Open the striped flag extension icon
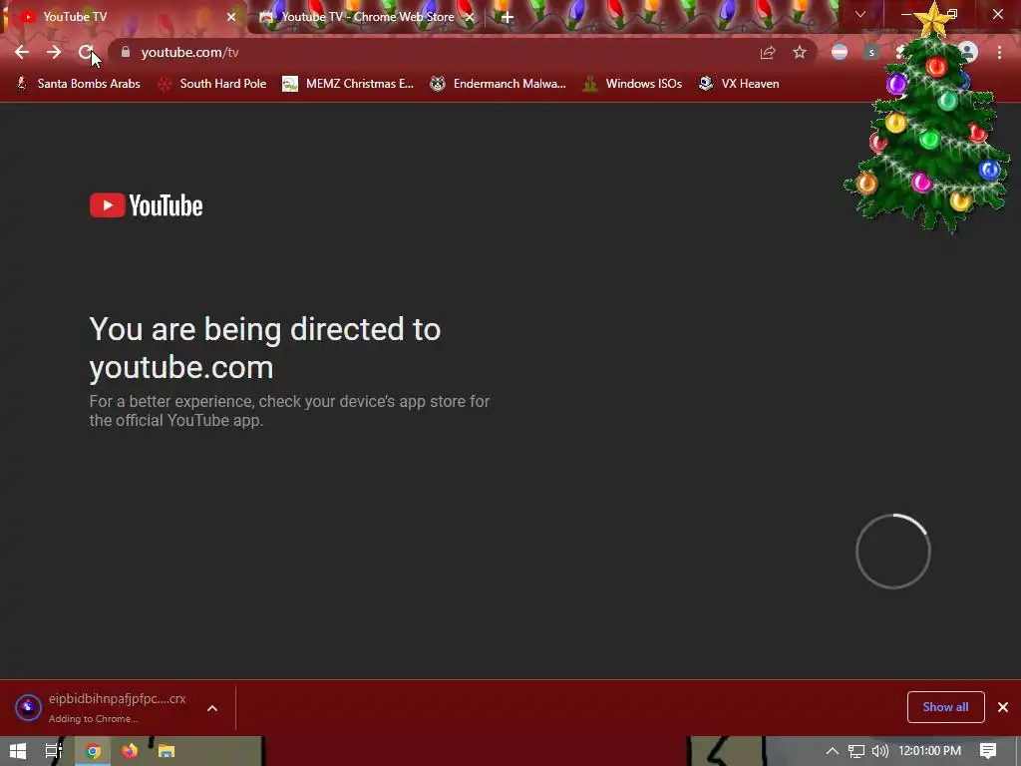The width and height of the screenshot is (1021, 766). [840, 52]
